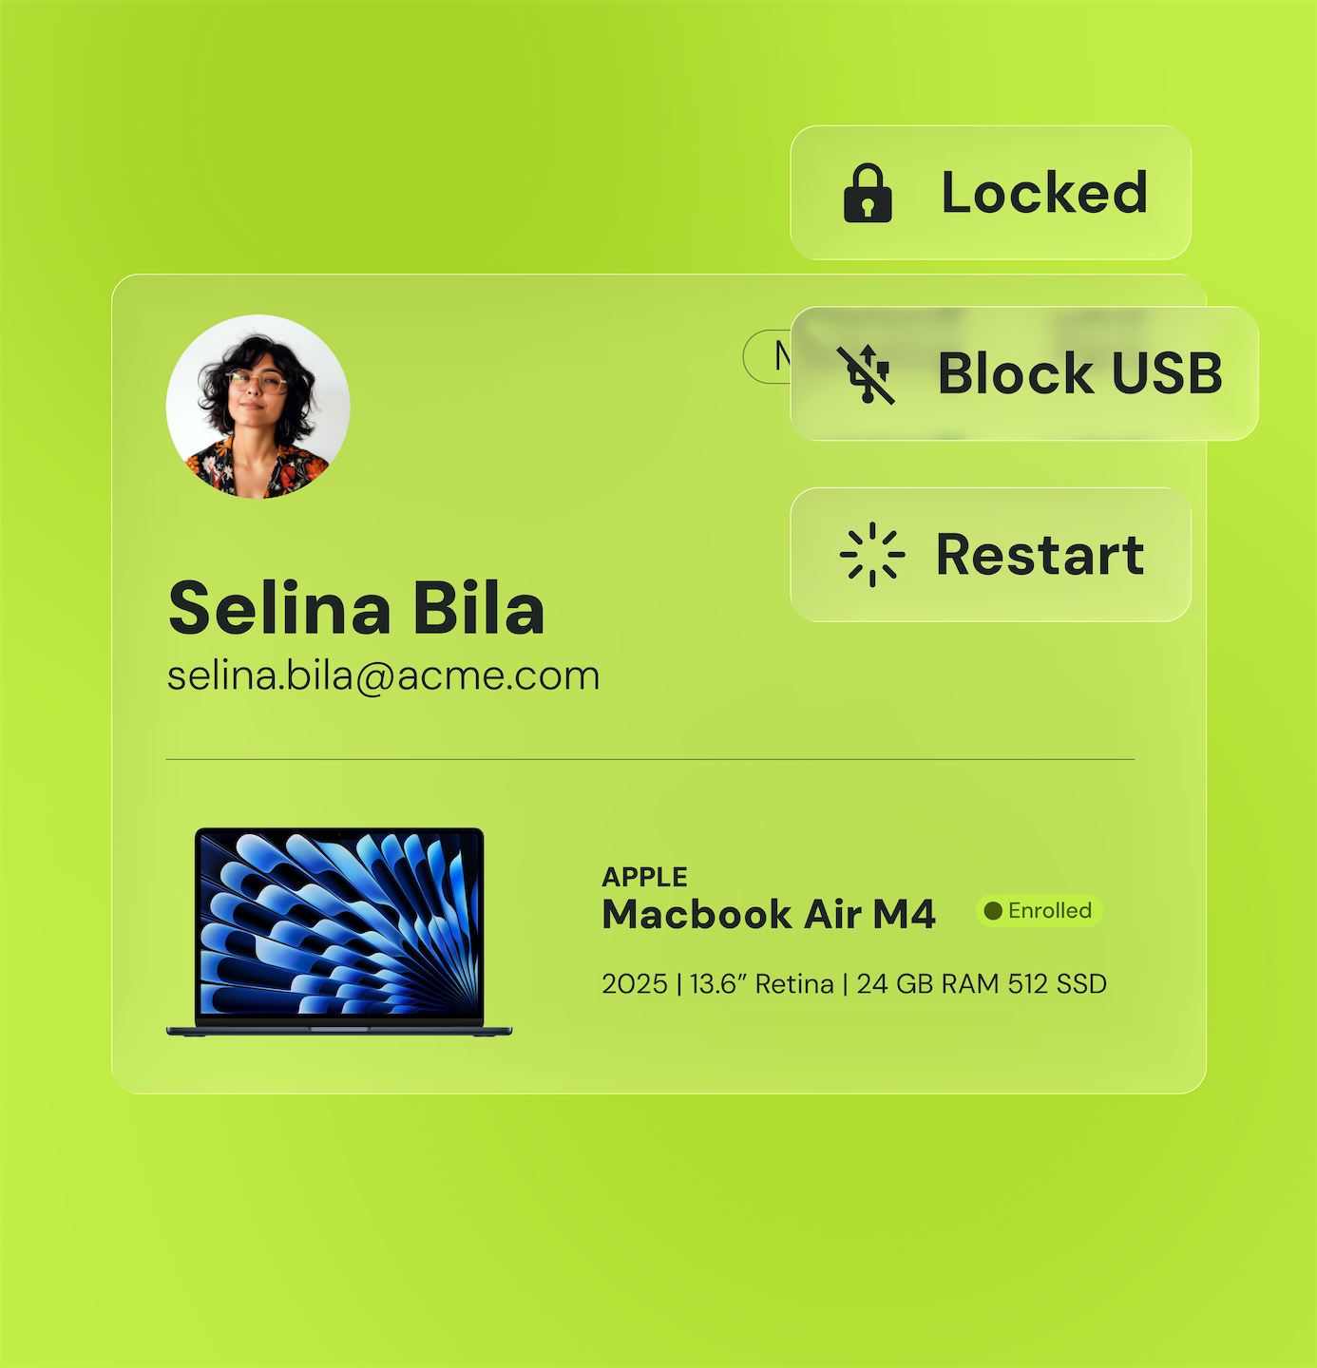Click the Selina Bila name heading
The image size is (1317, 1368).
[356, 608]
